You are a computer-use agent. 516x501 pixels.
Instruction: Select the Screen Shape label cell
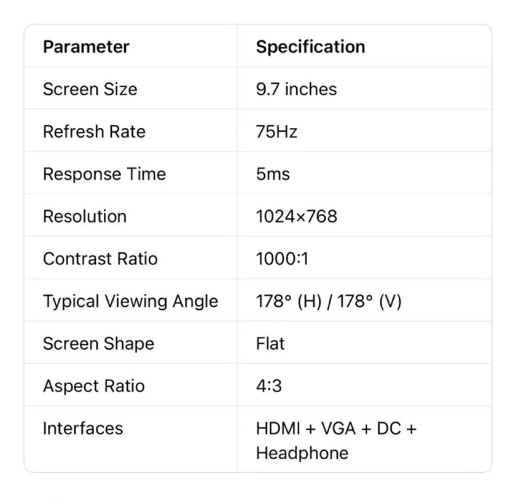pos(98,344)
